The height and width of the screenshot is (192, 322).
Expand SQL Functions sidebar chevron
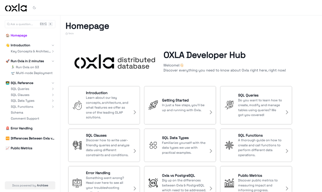click(53, 107)
